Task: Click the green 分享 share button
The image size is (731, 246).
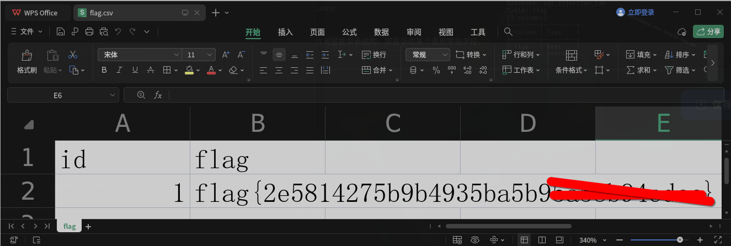Action: click(x=708, y=31)
